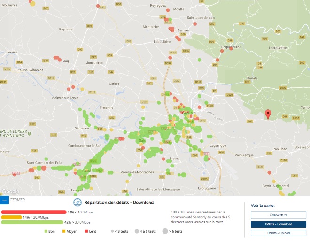
Task: Click the FERMER label
Action: click(x=17, y=200)
